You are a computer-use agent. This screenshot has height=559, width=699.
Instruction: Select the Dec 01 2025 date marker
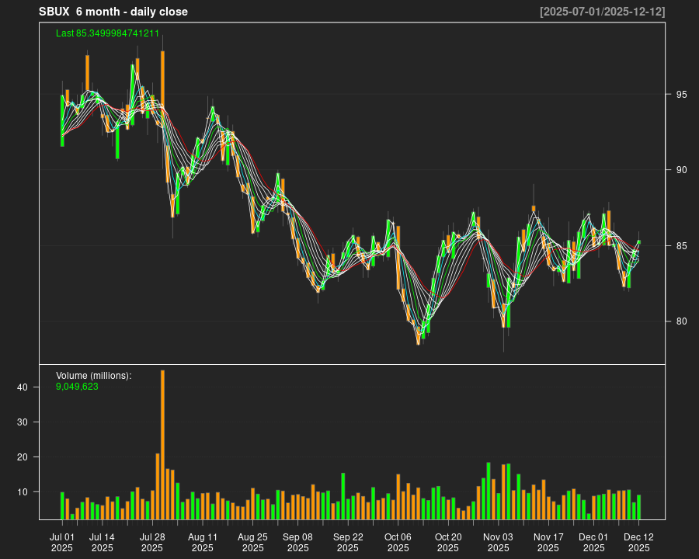point(593,542)
